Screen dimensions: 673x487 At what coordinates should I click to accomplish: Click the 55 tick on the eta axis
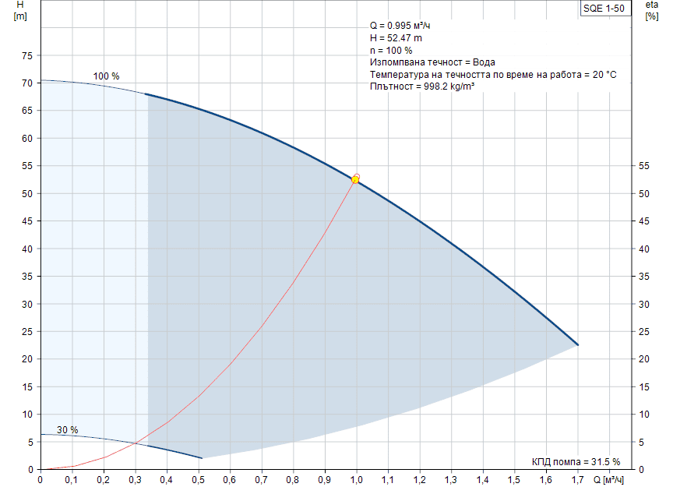tap(643, 167)
